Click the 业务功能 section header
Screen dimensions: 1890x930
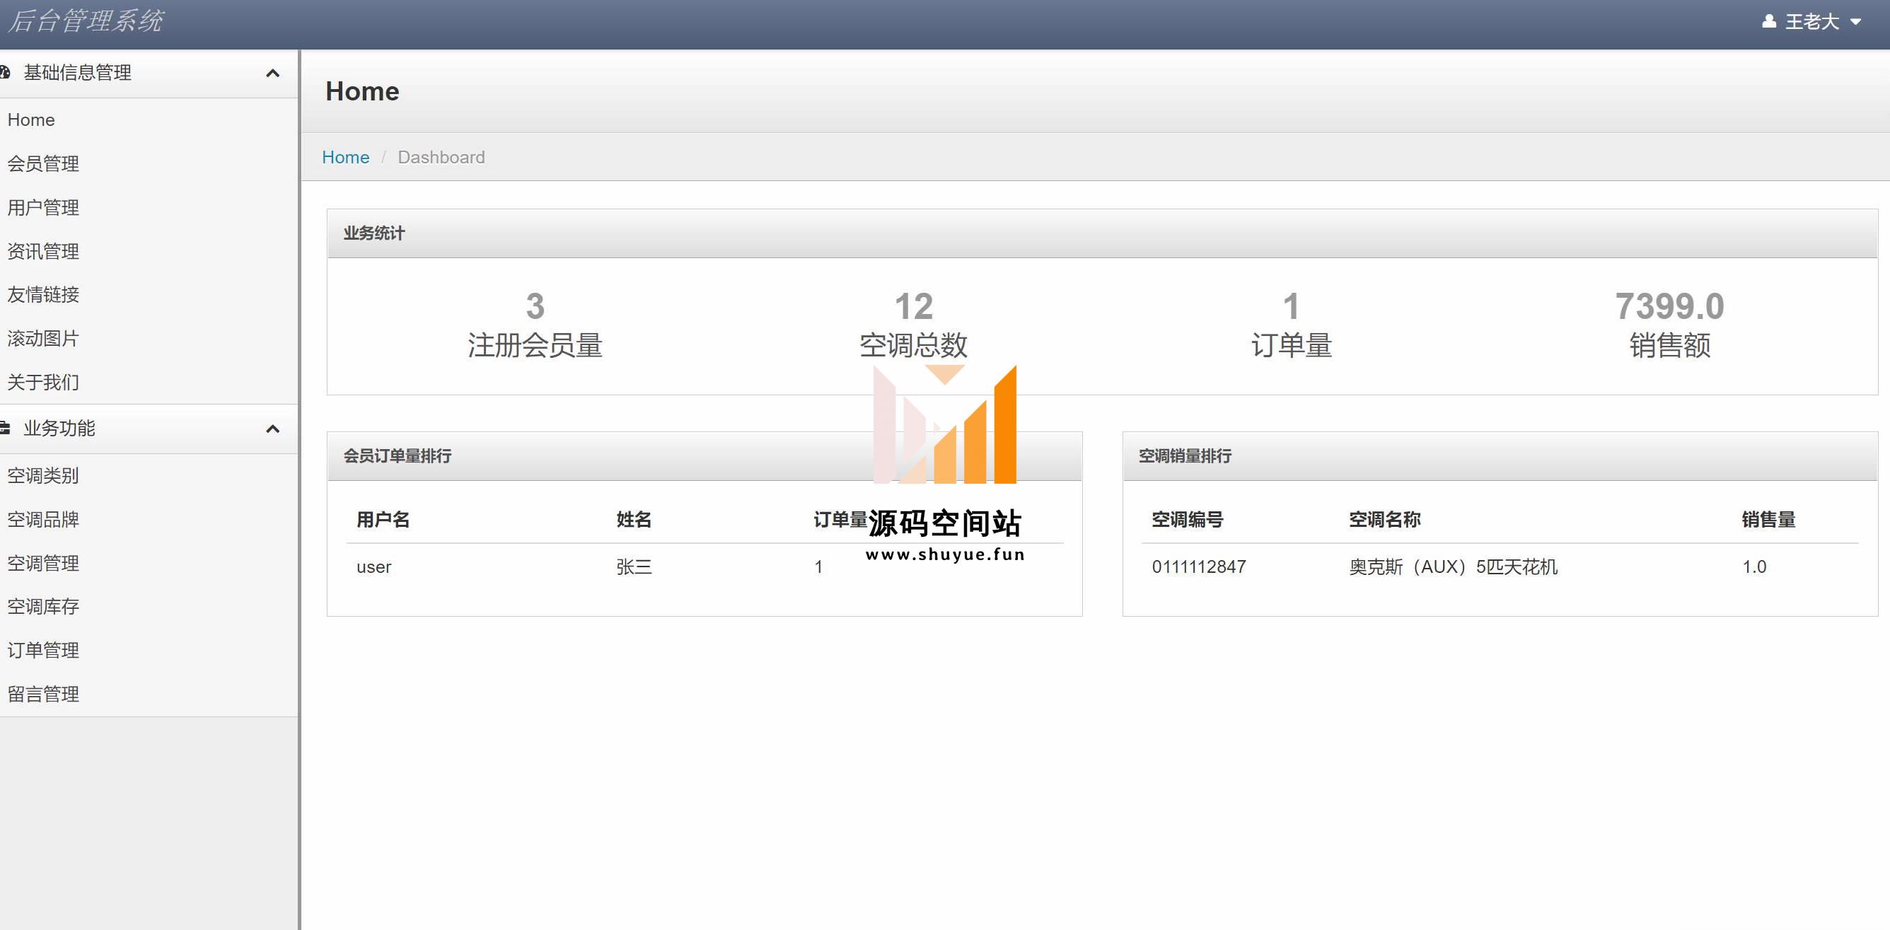(x=149, y=429)
